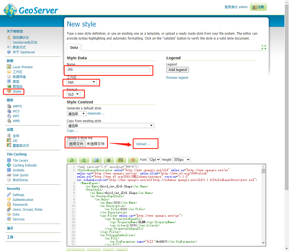The image size is (289, 251).
Task: Open the Generate a default style dropdown
Action: [x=77, y=114]
